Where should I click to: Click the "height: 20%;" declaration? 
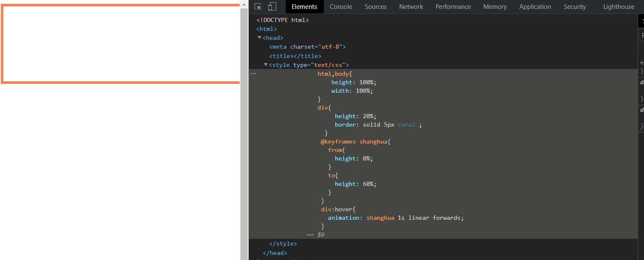tap(355, 116)
